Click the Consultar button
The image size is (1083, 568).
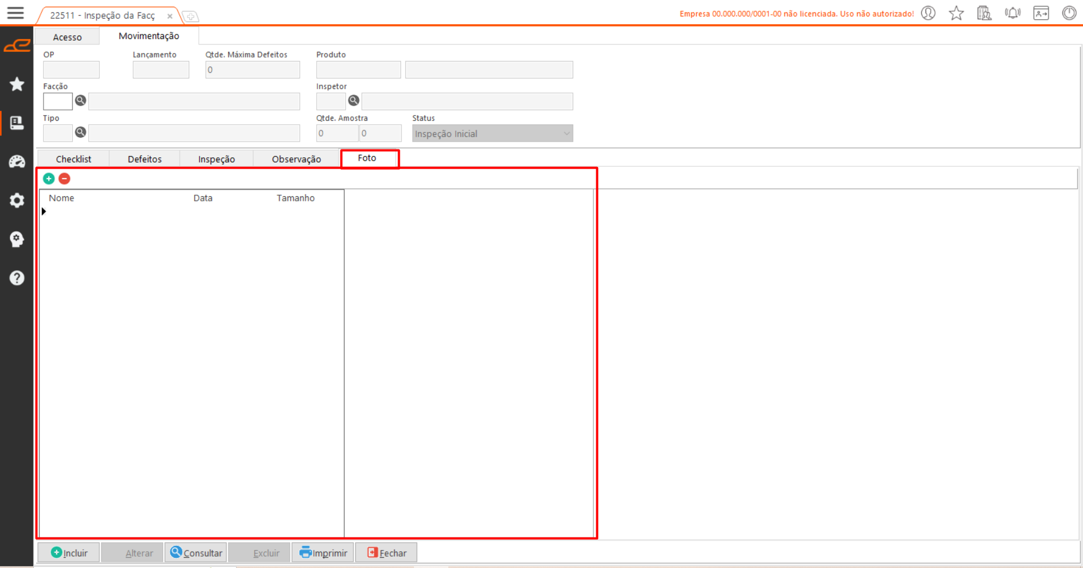click(x=196, y=553)
